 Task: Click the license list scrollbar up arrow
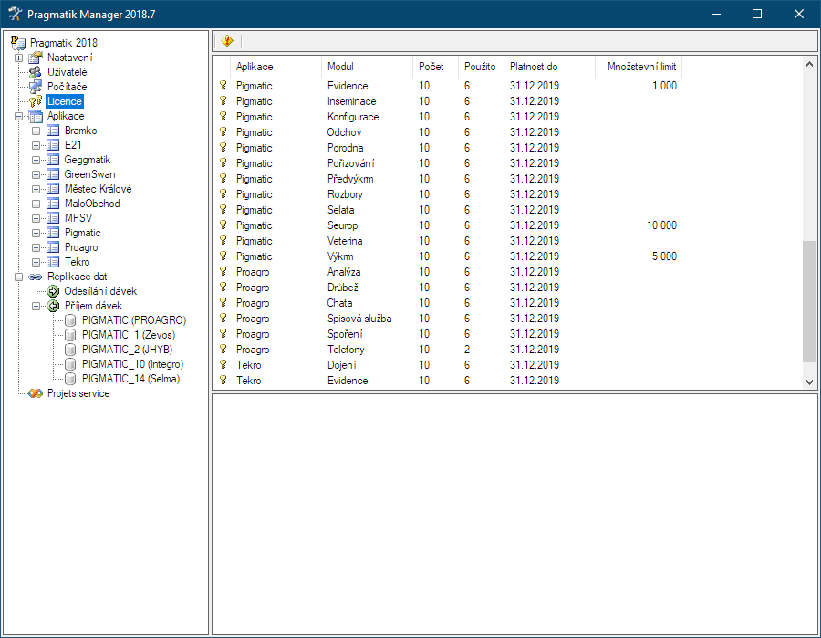point(809,64)
